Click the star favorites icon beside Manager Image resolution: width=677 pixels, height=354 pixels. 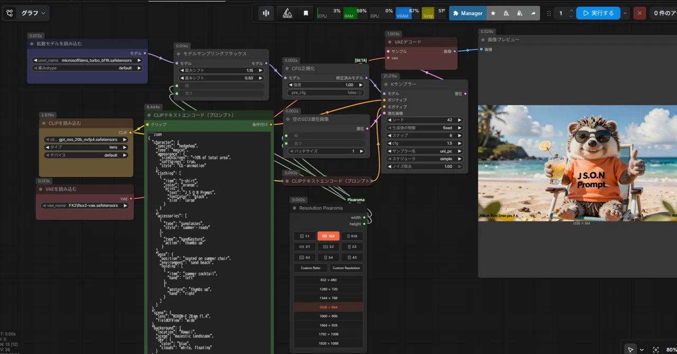(x=493, y=13)
